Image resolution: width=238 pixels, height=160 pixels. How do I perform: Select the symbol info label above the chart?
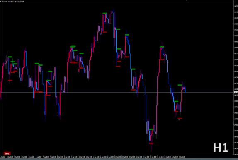(13, 2)
